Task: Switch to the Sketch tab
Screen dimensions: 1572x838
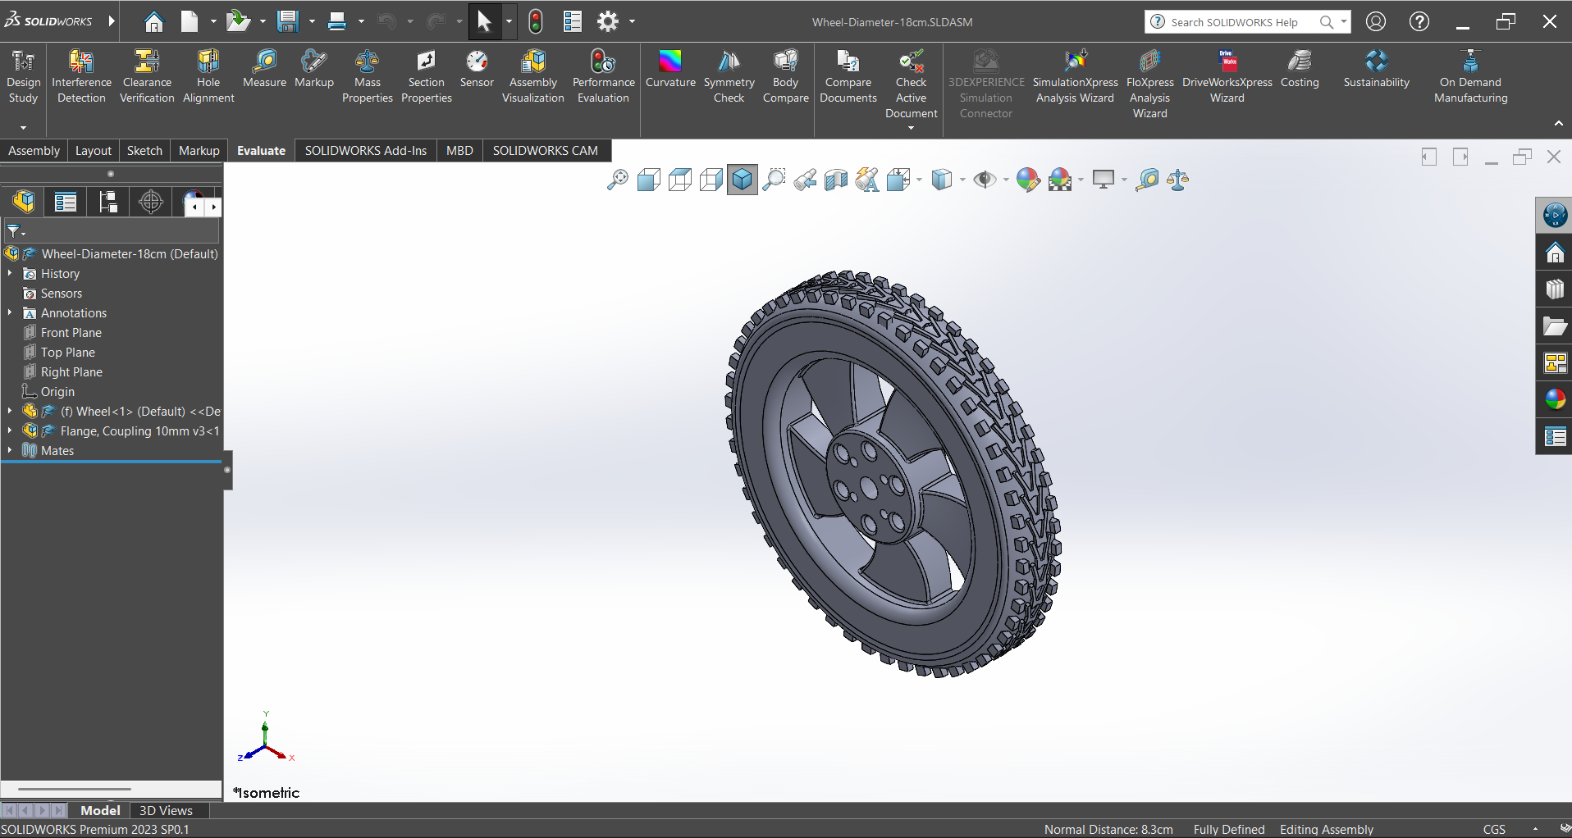Action: pyautogui.click(x=144, y=151)
